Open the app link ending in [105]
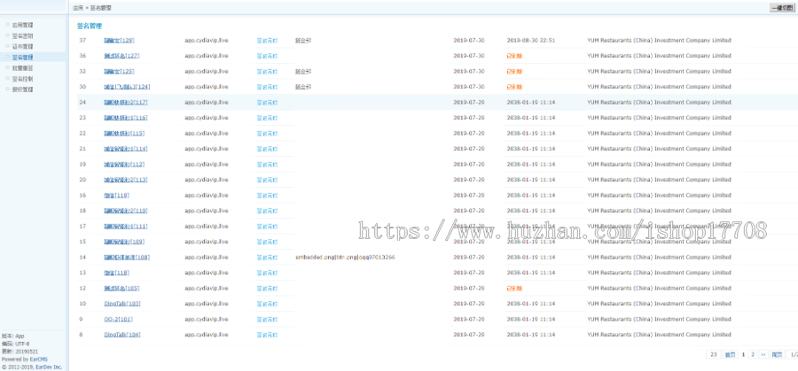This screenshot has width=798, height=371. [121, 288]
